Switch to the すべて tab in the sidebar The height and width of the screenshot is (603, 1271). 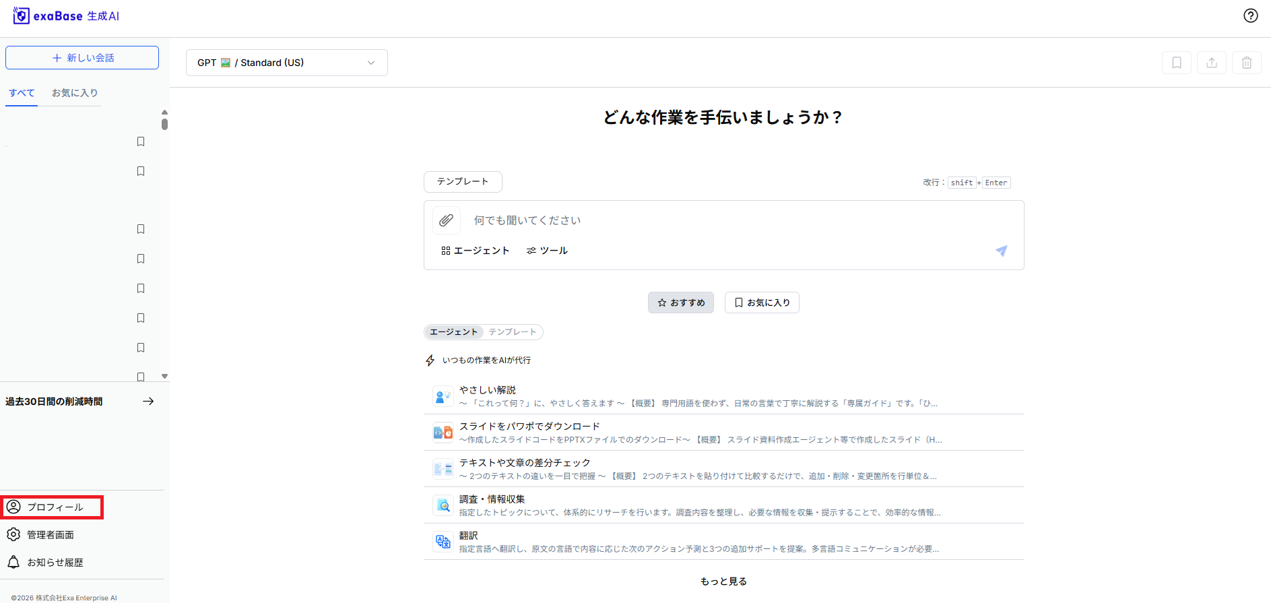tap(22, 93)
